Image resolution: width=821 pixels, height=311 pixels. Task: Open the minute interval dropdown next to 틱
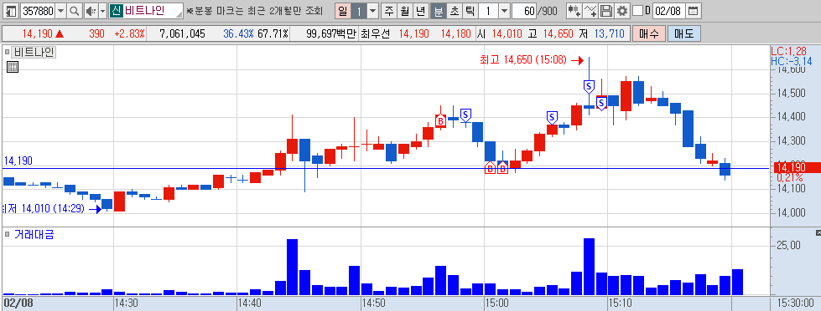pyautogui.click(x=504, y=10)
